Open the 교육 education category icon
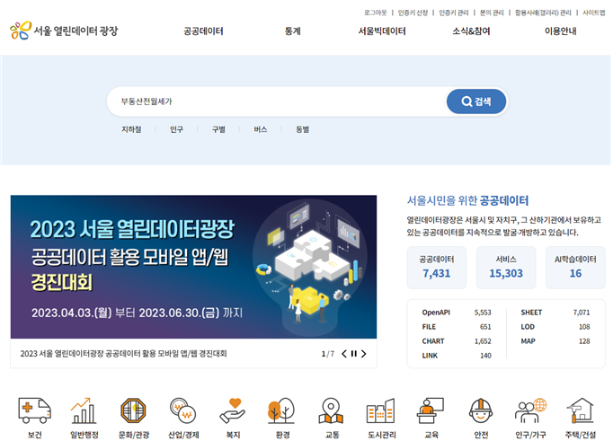613x441 pixels. (431, 410)
